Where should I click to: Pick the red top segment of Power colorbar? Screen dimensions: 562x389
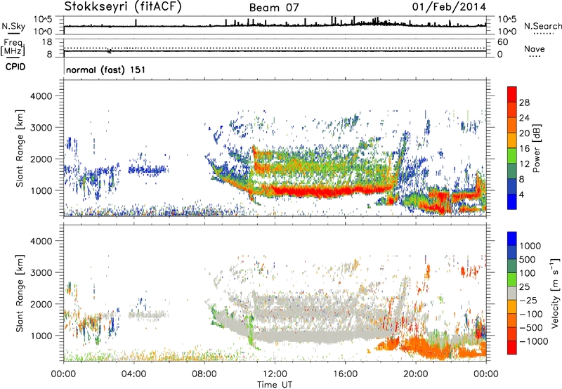pyautogui.click(x=512, y=94)
